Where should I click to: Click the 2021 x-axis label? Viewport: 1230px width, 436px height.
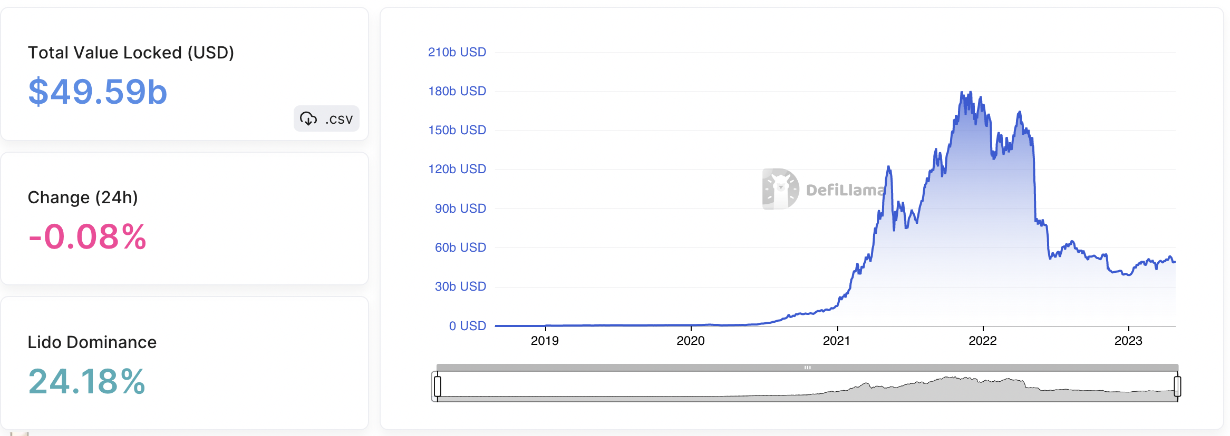pos(837,341)
